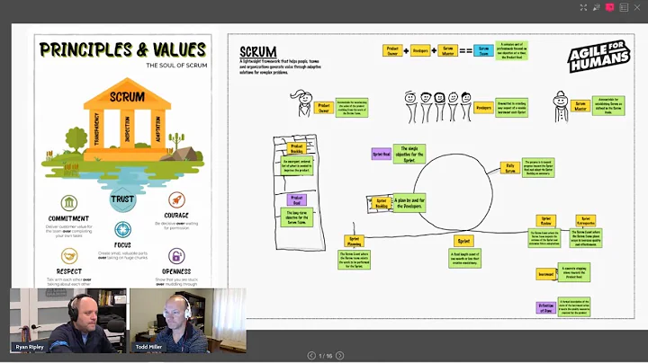648x363 pixels.
Task: Close presentation mode with the X icon
Action: pos(637,7)
